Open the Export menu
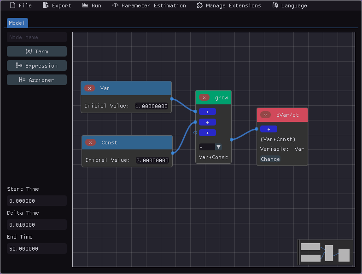This screenshot has height=274, width=362. coord(57,6)
